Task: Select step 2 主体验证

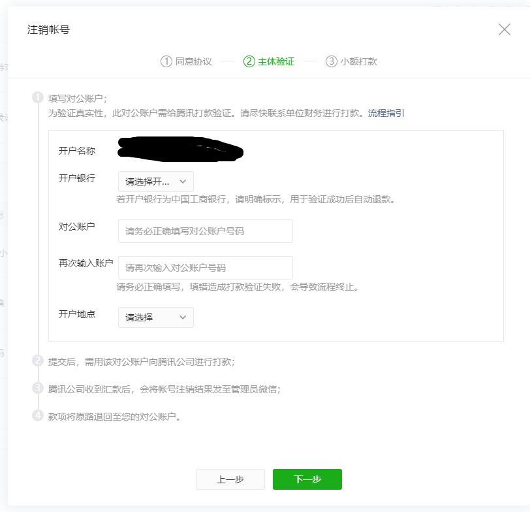Action: (x=269, y=61)
